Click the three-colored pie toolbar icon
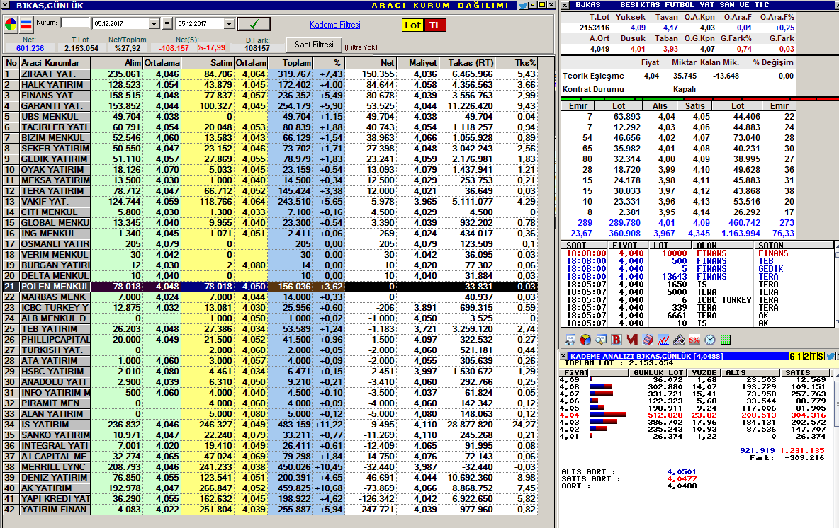Screen dimensions: 839x528 point(585,340)
